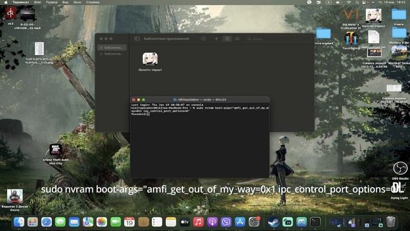Open Maps app in the Dock
This screenshot has height=231, width=410.
(x=88, y=222)
